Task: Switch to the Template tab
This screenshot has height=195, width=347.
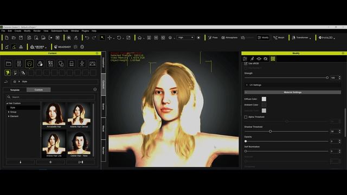Action: [15, 90]
